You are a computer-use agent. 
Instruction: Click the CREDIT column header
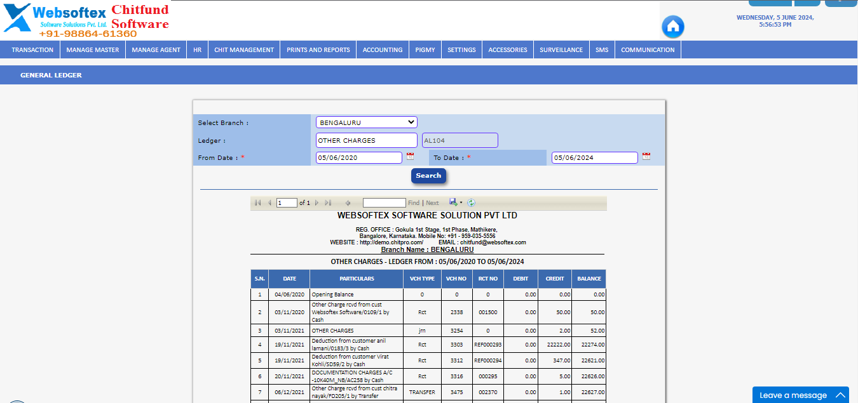tap(555, 279)
